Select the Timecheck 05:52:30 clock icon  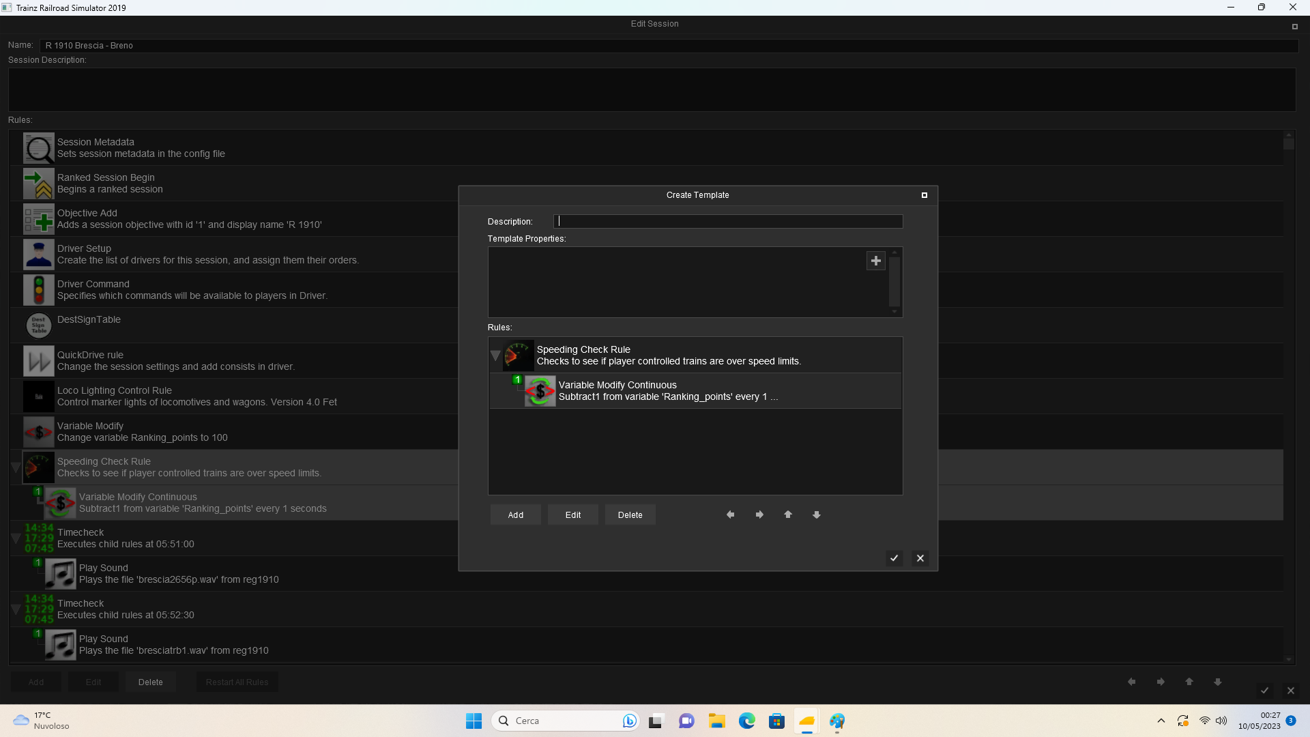tap(39, 609)
